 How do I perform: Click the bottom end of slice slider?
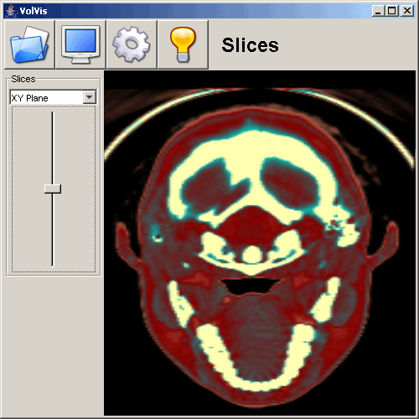click(53, 266)
